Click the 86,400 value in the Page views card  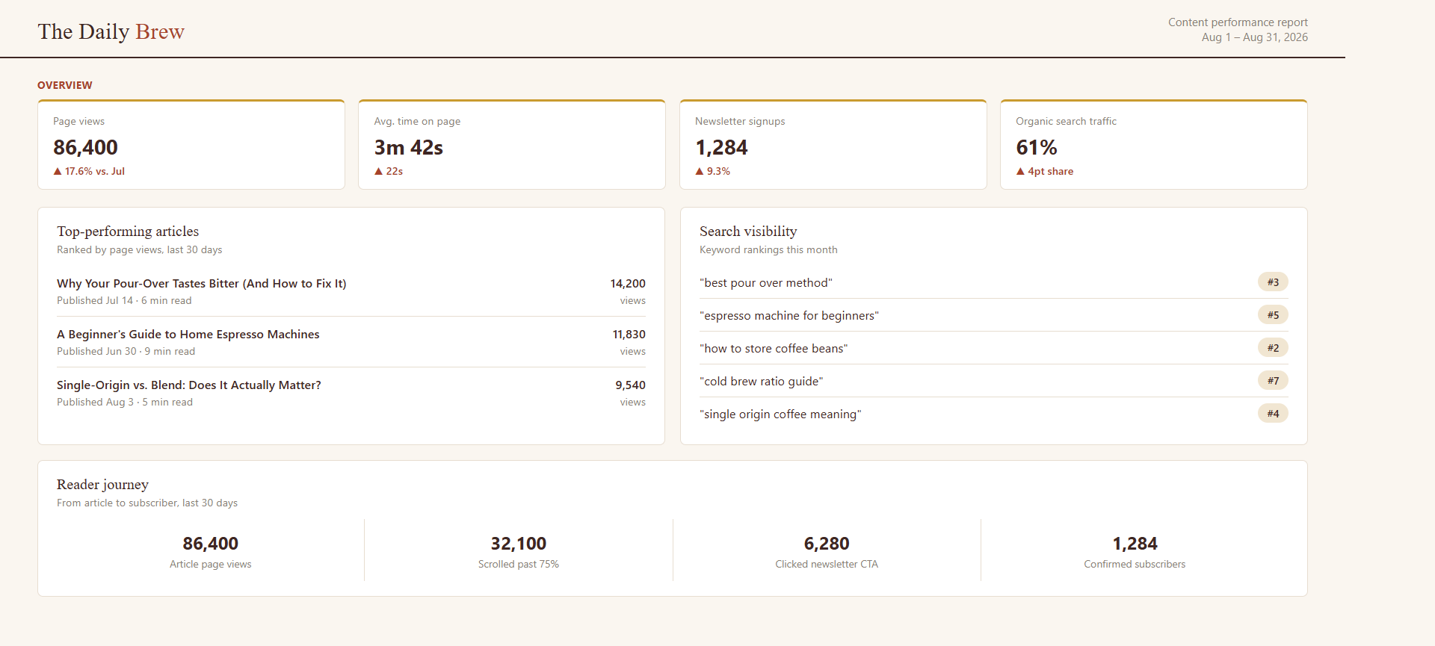(x=85, y=148)
